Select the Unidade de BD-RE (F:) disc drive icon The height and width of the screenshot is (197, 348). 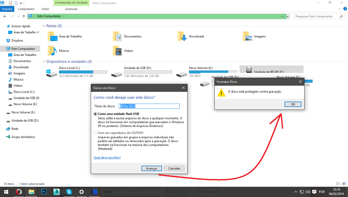[249, 69]
